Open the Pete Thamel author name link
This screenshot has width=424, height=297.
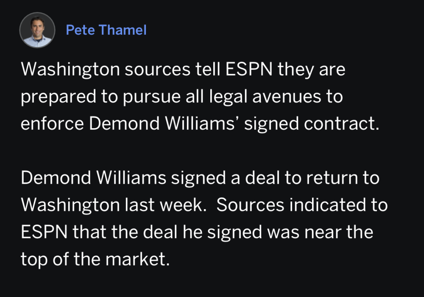(106, 30)
